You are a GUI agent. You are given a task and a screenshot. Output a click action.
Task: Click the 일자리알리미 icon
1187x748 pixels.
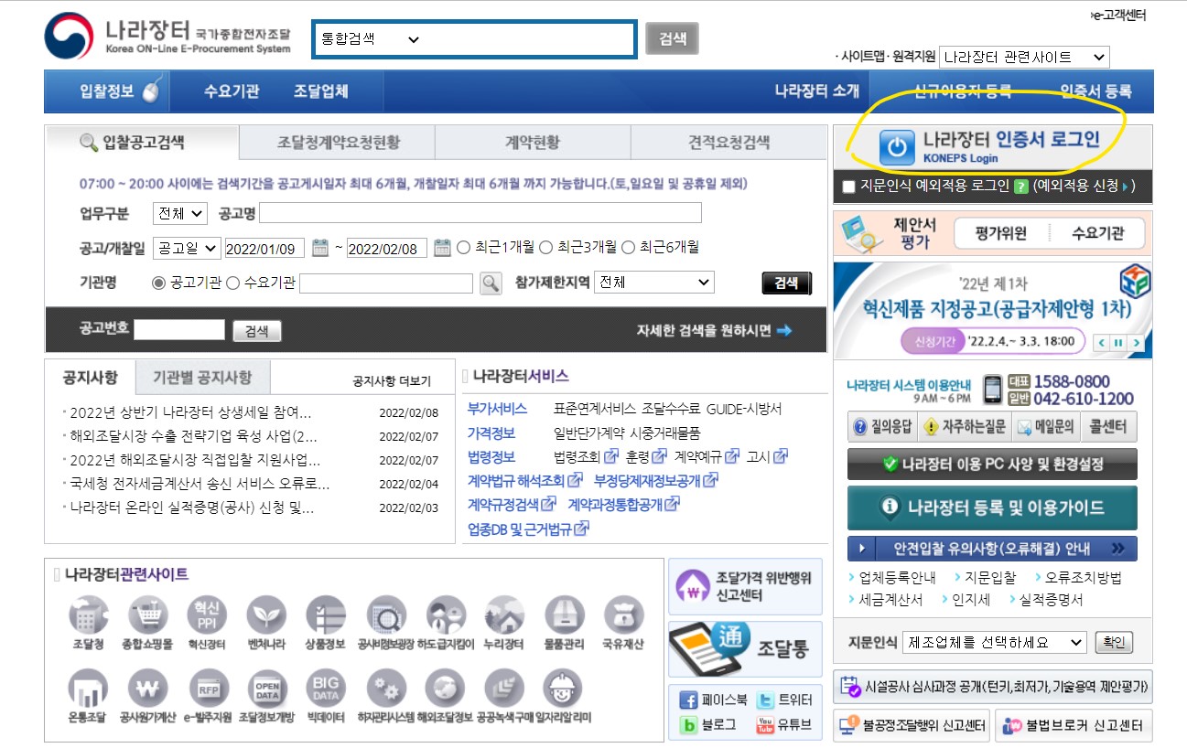coord(562,689)
